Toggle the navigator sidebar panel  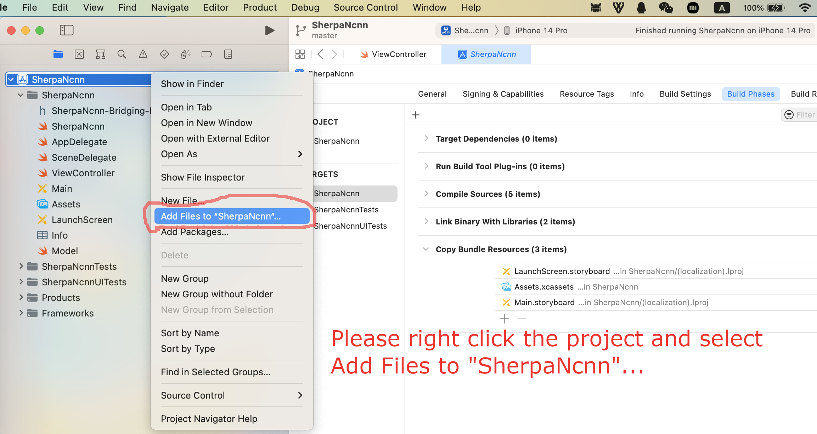click(x=67, y=30)
